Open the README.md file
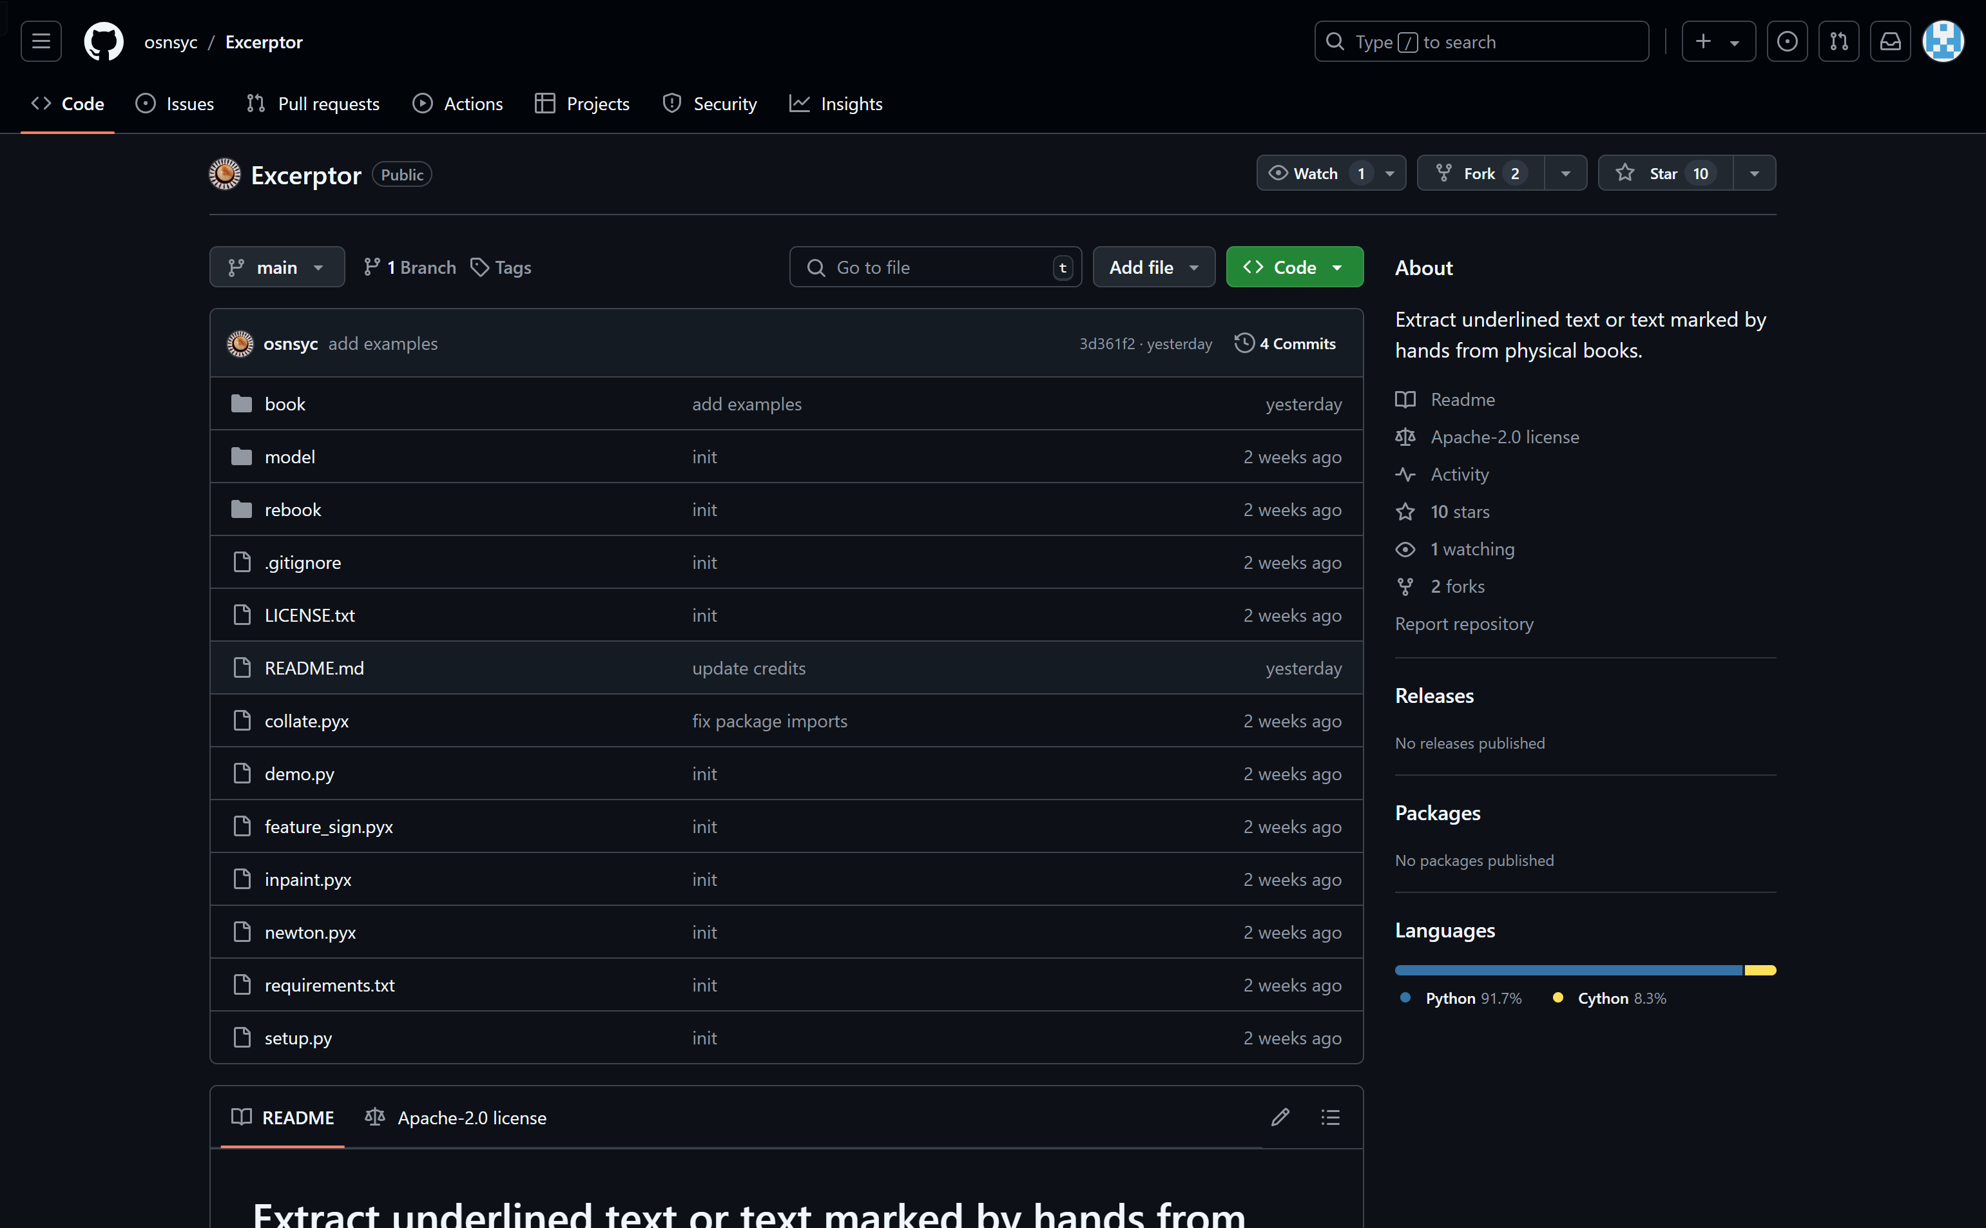Image resolution: width=1986 pixels, height=1228 pixels. pyautogui.click(x=314, y=667)
